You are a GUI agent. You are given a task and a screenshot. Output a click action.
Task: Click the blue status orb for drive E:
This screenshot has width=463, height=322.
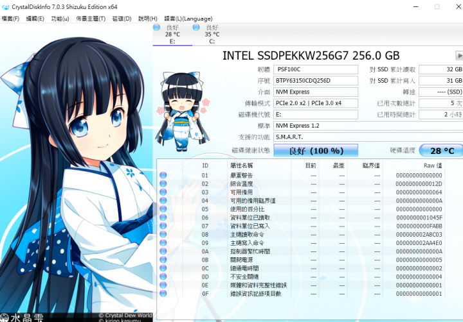coord(157,28)
